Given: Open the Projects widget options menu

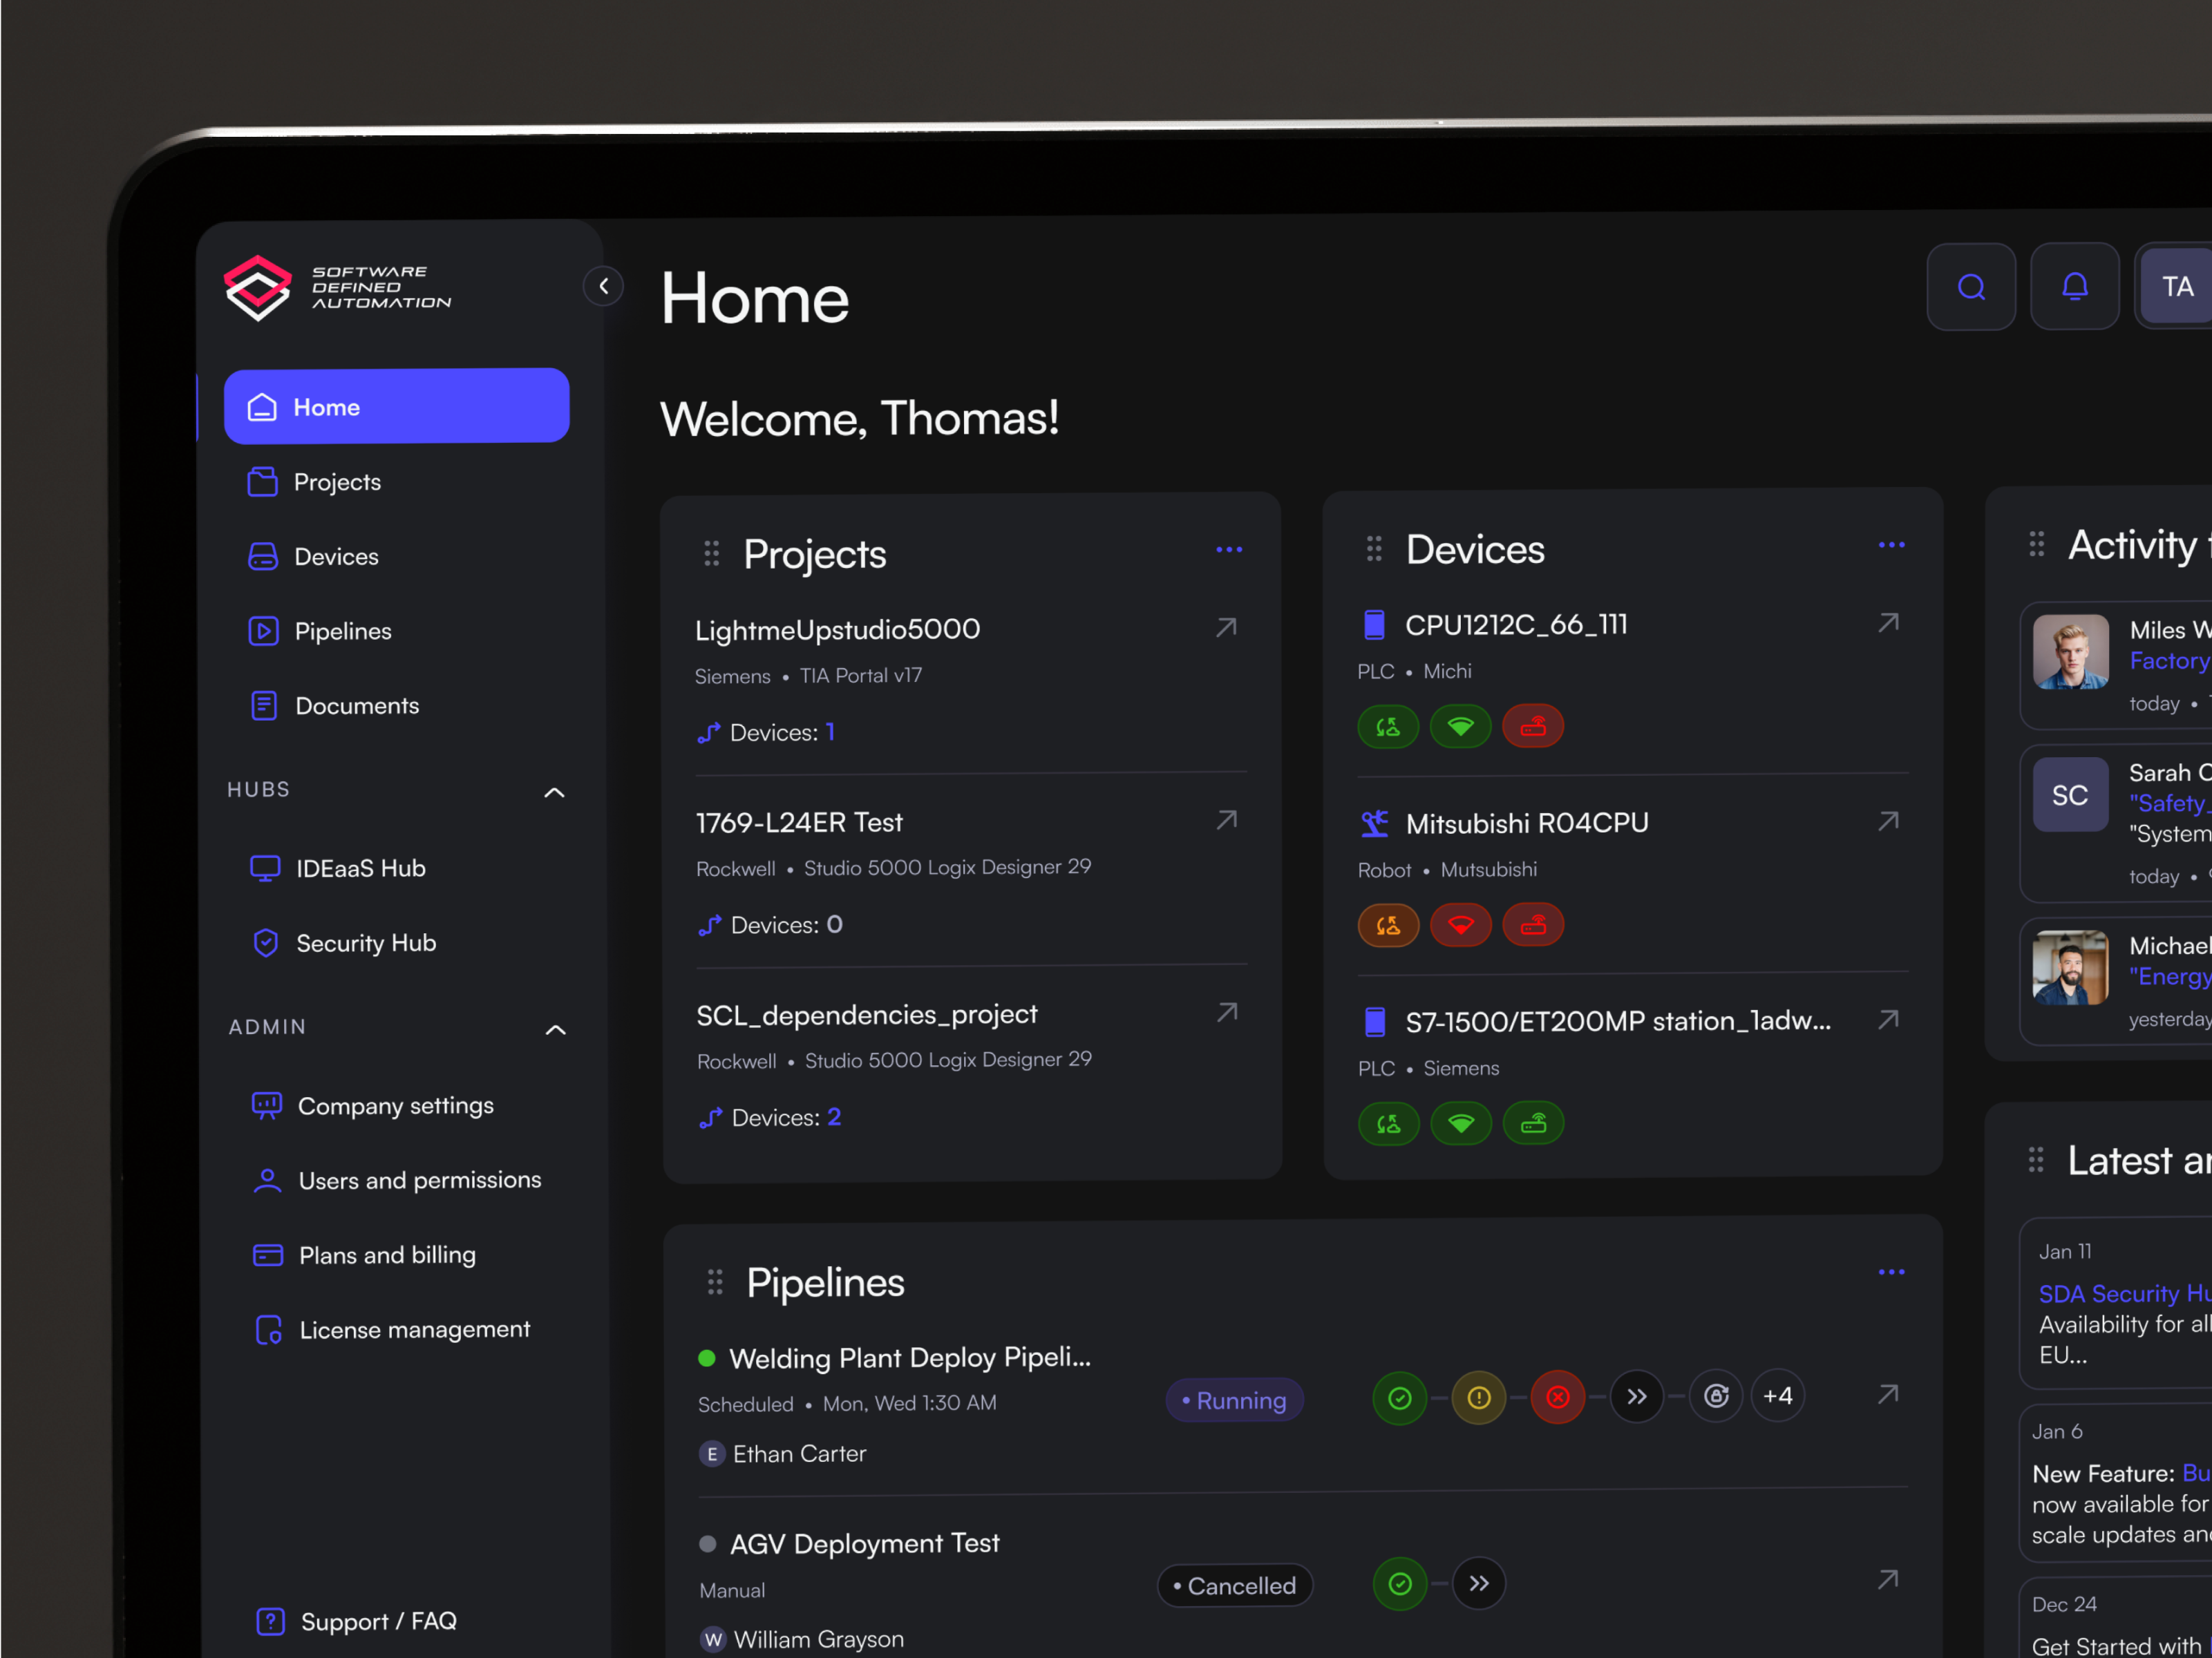Looking at the screenshot, I should pos(1228,549).
